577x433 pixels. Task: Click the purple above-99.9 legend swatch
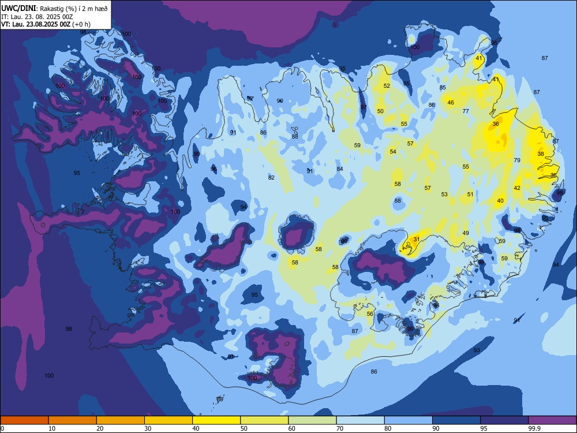pos(552,420)
